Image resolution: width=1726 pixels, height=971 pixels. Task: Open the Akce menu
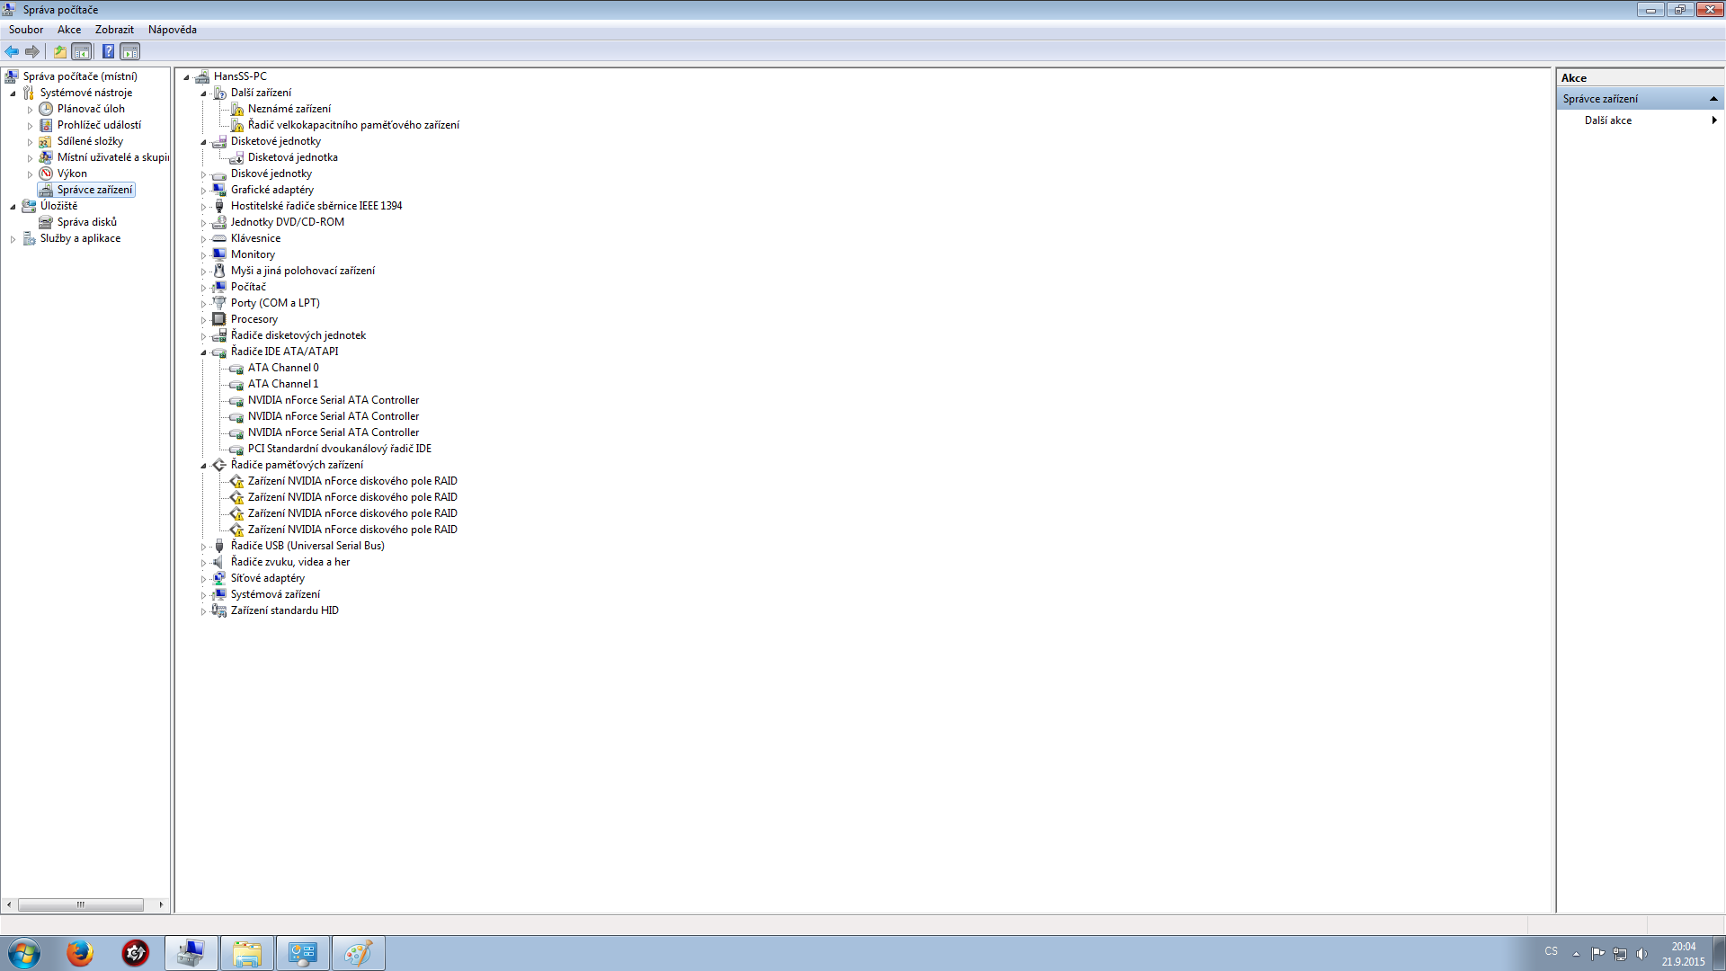click(x=69, y=30)
